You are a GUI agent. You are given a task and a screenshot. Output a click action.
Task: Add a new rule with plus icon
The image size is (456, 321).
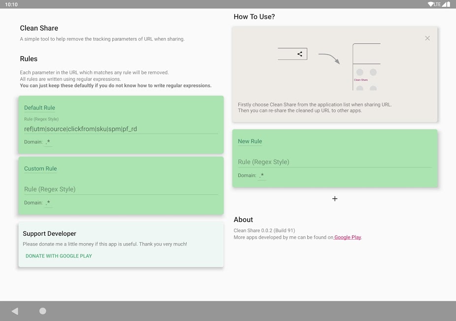click(x=335, y=199)
